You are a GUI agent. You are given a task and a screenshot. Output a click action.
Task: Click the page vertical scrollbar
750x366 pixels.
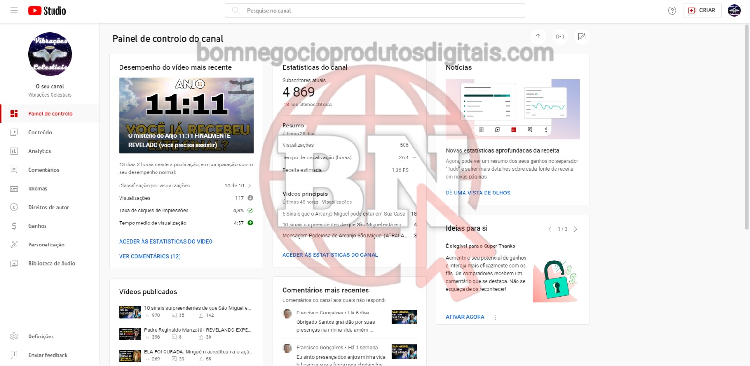(747, 127)
